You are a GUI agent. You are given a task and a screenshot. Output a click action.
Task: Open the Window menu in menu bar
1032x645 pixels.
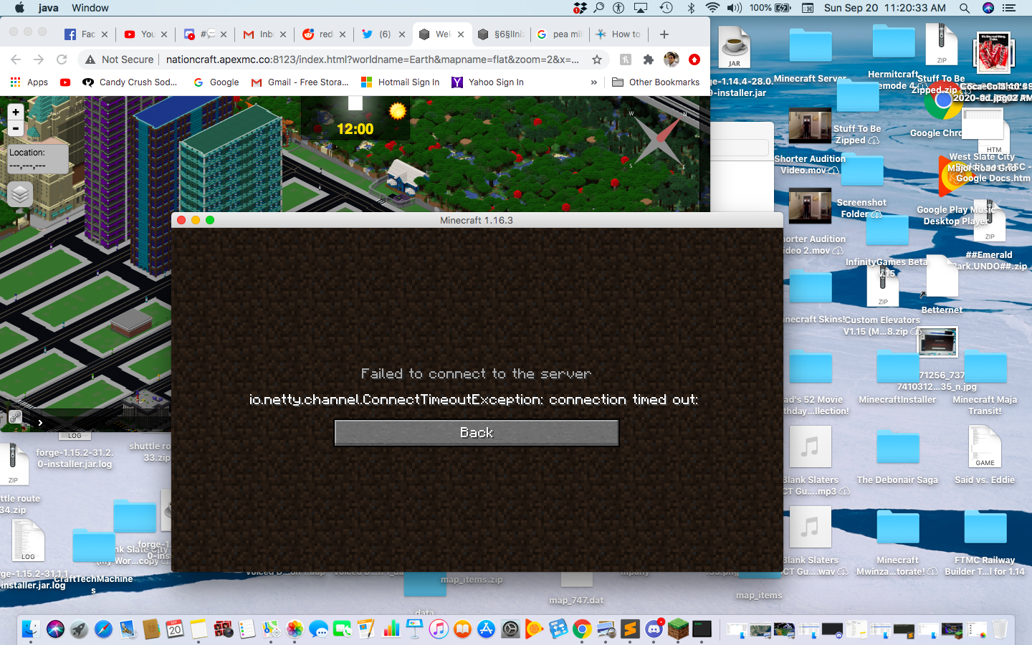click(x=90, y=8)
